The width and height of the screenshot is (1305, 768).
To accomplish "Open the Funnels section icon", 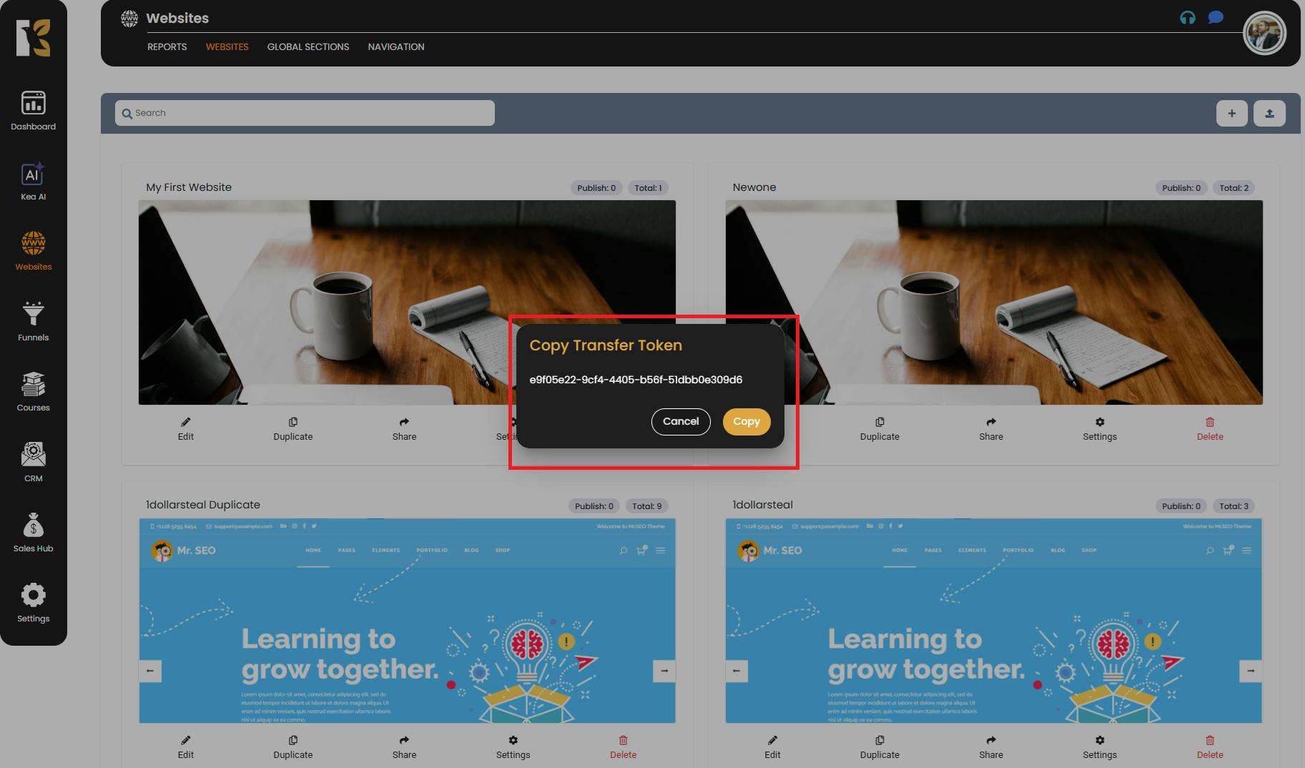I will pyautogui.click(x=33, y=321).
